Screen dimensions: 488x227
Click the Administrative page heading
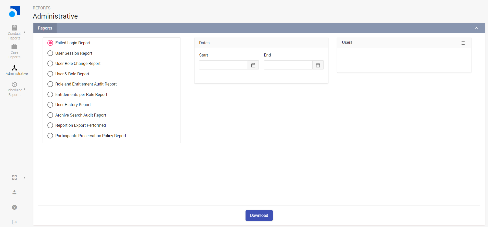click(x=55, y=16)
